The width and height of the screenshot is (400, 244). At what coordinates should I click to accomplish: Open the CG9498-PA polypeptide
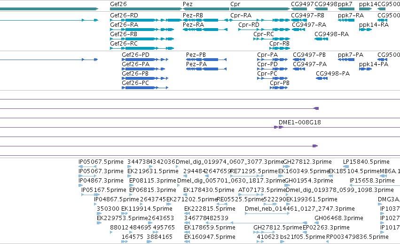[322, 78]
